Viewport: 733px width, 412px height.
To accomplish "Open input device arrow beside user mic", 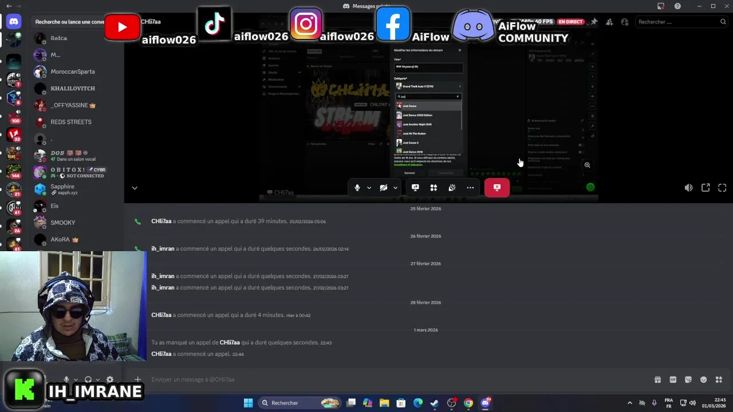I will (x=76, y=379).
